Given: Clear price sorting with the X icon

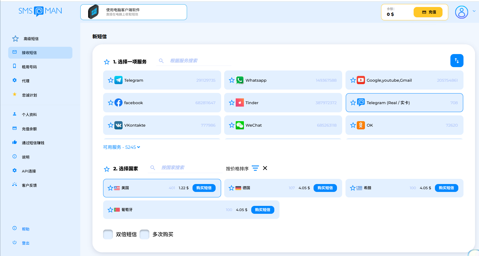Looking at the screenshot, I should click(x=265, y=168).
